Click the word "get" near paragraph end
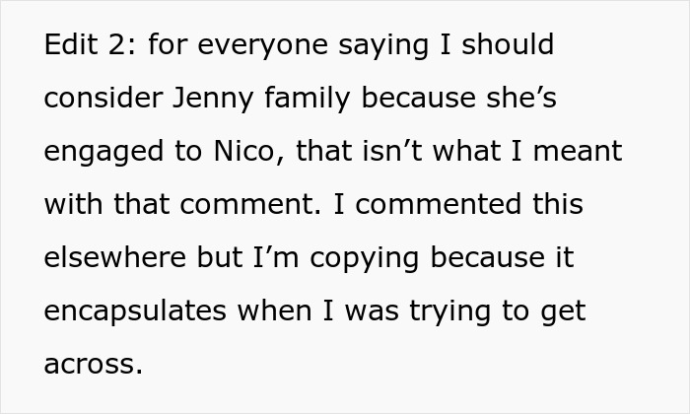The image size is (690, 414). 566,313
